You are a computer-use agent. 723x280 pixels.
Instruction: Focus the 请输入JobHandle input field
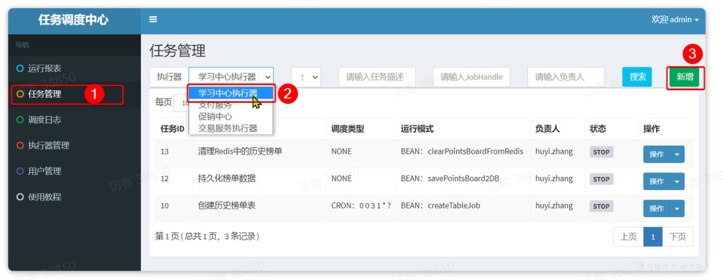point(471,76)
